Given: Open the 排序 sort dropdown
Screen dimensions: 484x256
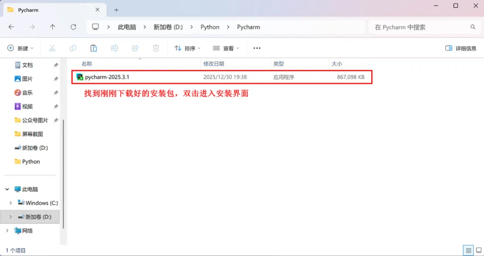Looking at the screenshot, I should tap(187, 48).
